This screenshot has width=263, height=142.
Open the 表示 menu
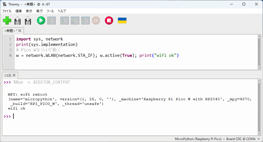(29, 11)
